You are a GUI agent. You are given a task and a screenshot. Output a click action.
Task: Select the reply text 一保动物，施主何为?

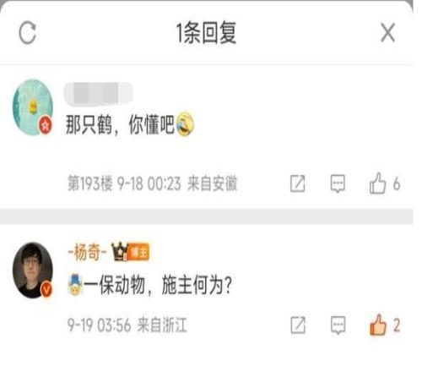[158, 285]
